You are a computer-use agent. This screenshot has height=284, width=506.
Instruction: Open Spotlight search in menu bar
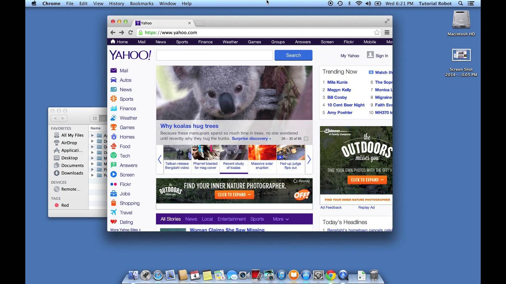[461, 3]
